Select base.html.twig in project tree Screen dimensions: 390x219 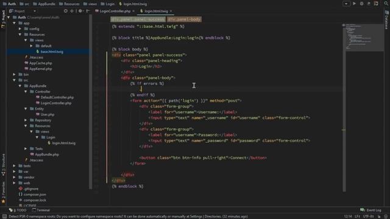coord(49,52)
